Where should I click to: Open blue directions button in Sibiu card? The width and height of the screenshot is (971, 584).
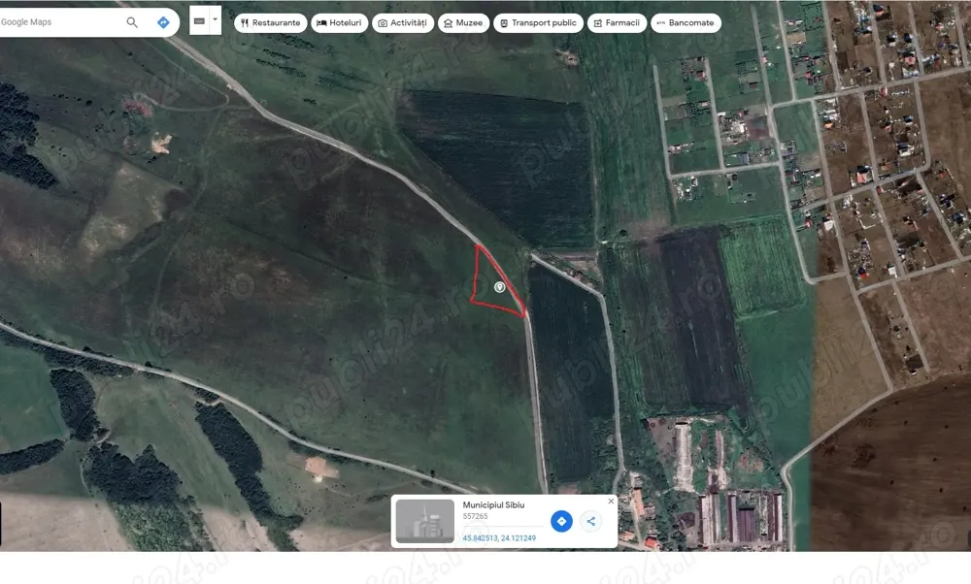(561, 521)
